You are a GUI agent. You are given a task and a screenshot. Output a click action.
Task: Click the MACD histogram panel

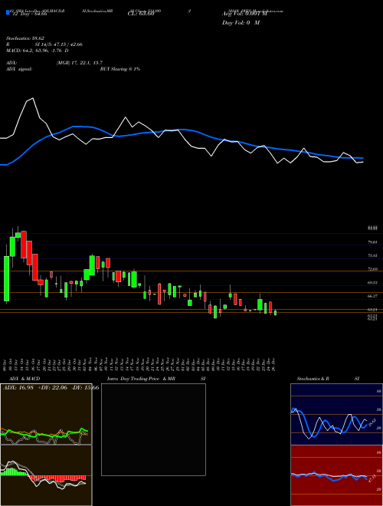point(46,475)
